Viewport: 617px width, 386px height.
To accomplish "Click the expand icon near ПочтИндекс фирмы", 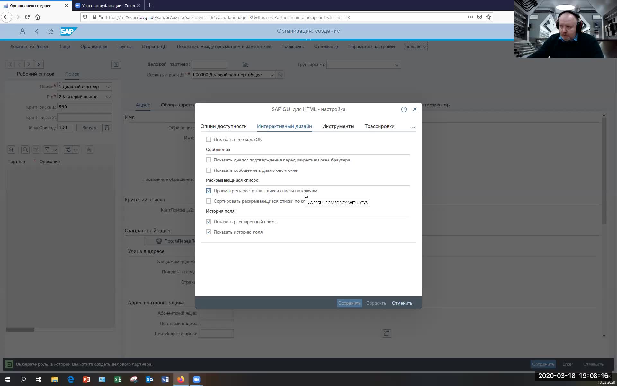I will click(386, 334).
